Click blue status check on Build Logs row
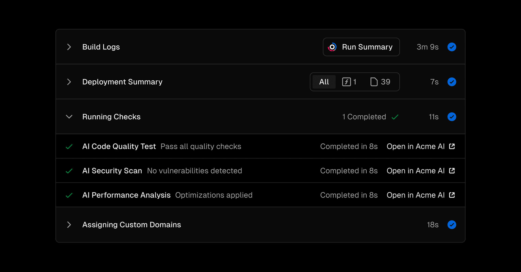This screenshot has width=521, height=272. point(452,47)
